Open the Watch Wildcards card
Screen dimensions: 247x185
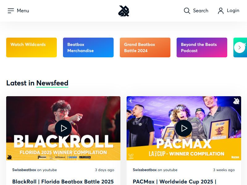31,47
